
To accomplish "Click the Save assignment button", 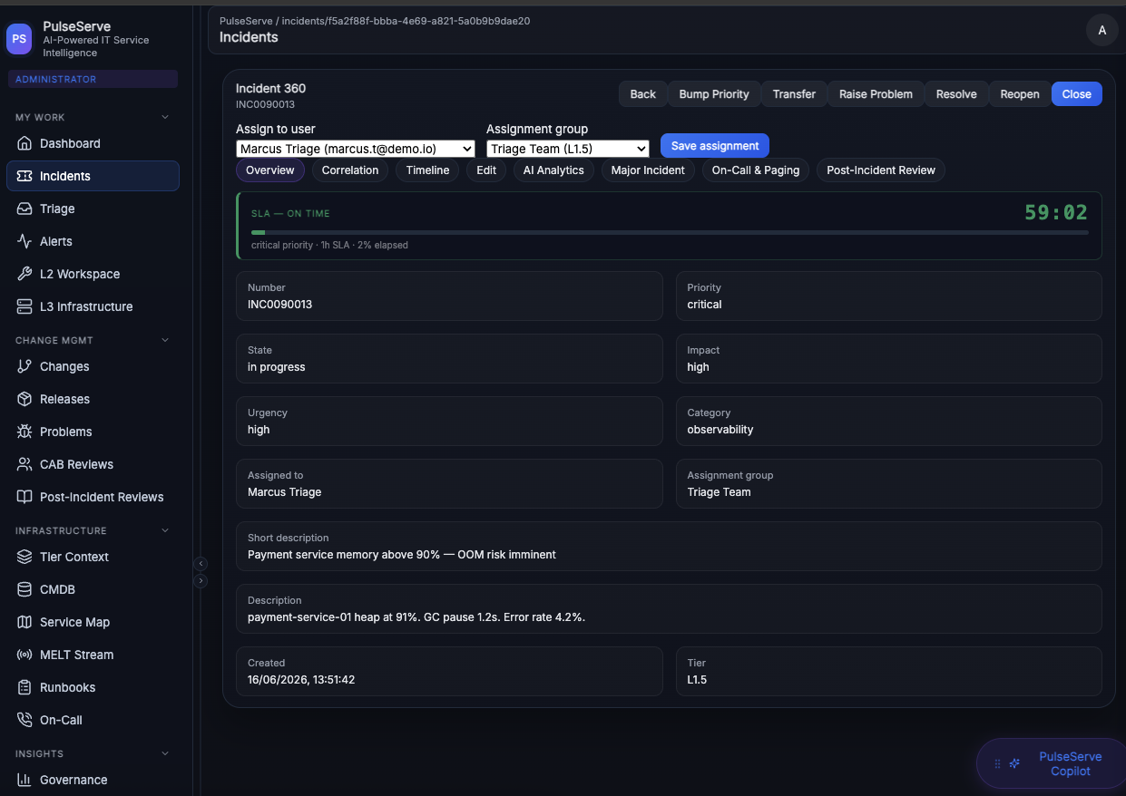I will pos(715,146).
